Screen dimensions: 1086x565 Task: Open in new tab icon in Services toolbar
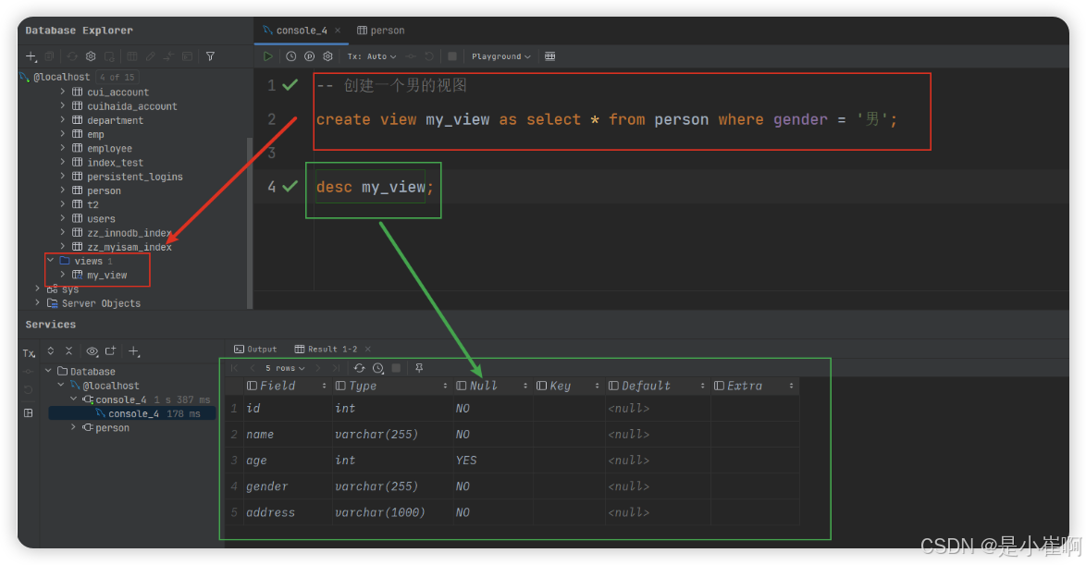pos(110,351)
